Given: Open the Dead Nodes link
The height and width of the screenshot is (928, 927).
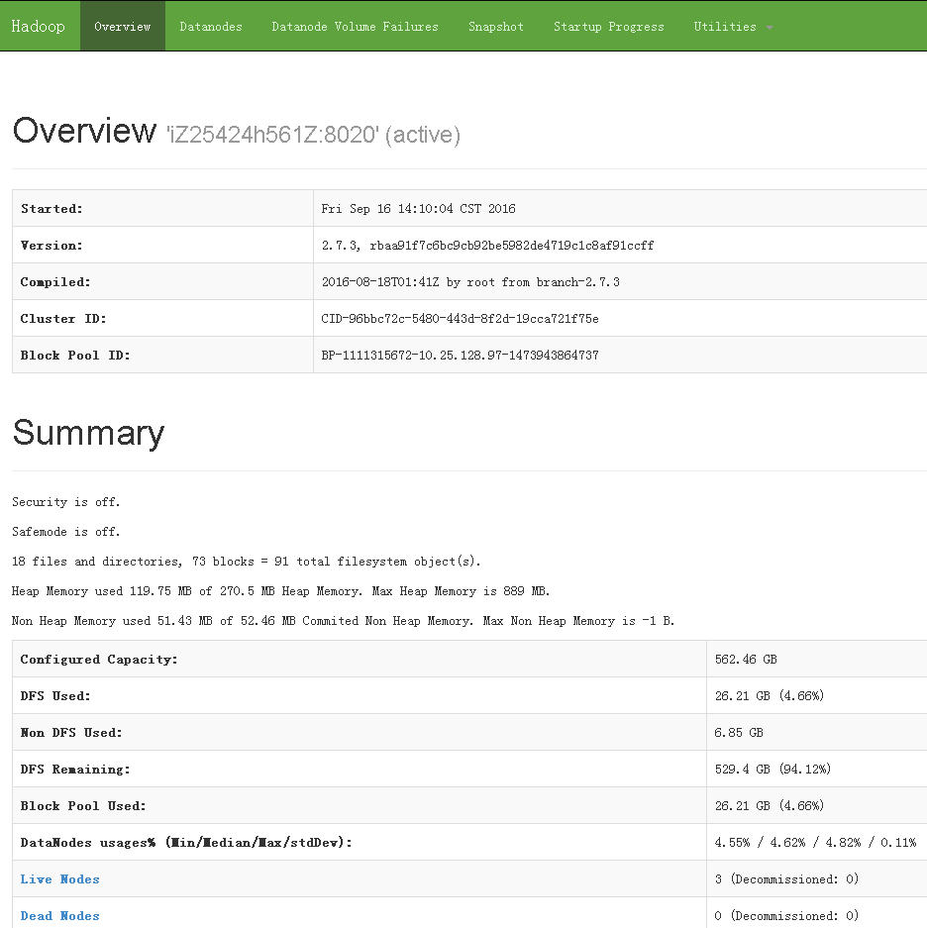Looking at the screenshot, I should (59, 915).
